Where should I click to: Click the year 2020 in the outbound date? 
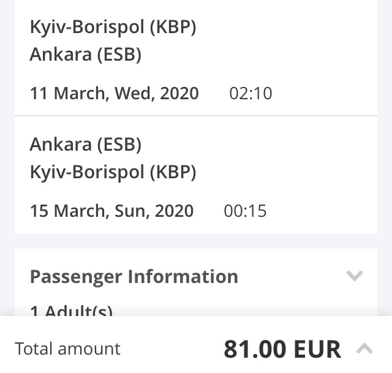(179, 93)
